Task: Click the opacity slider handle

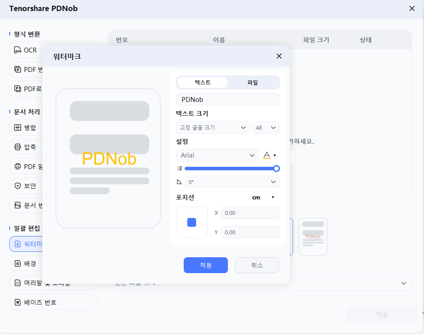Action: (x=276, y=169)
